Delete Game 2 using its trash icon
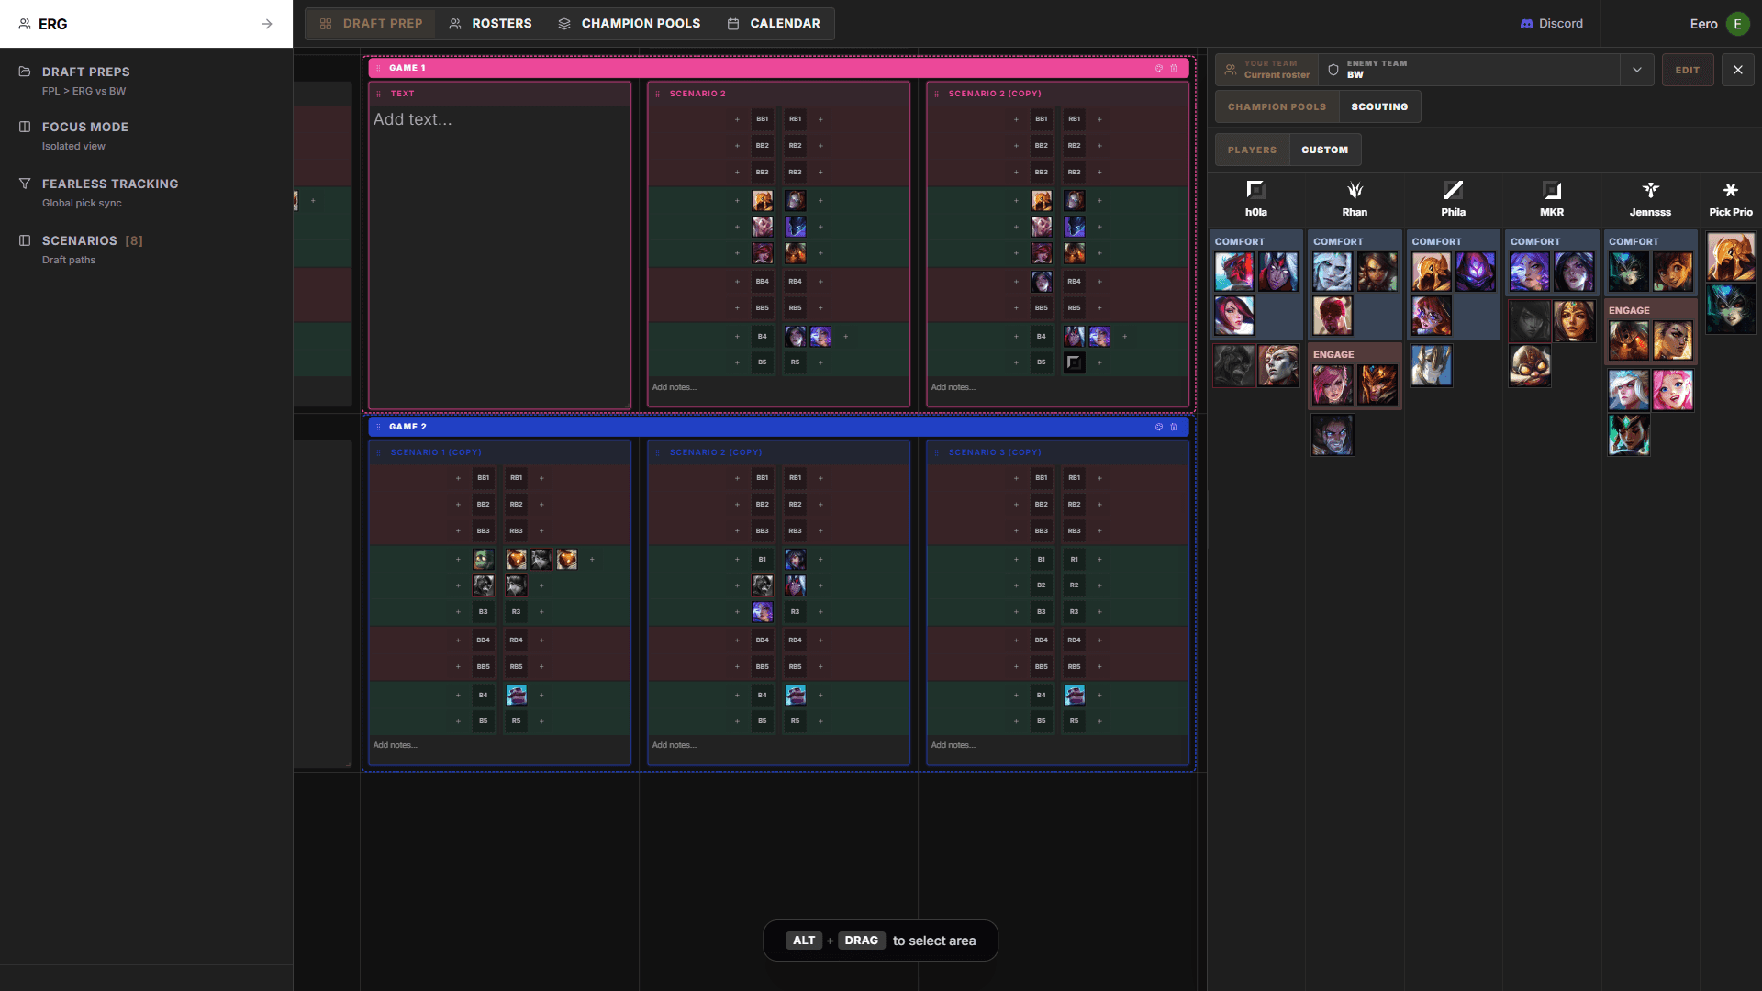The height and width of the screenshot is (991, 1762). pyautogui.click(x=1173, y=427)
